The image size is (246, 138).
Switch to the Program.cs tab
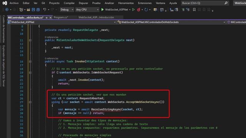[61, 18]
